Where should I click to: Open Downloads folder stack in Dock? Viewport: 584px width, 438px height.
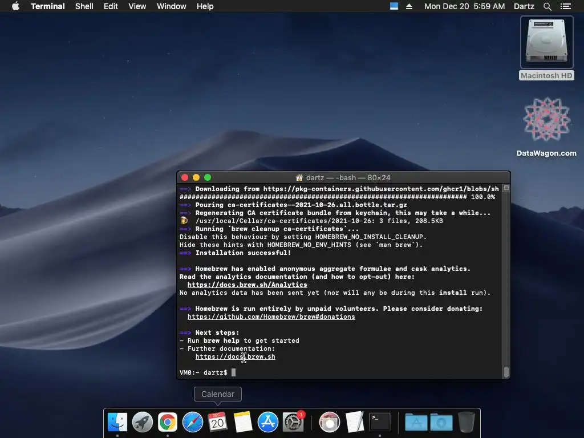pos(441,423)
